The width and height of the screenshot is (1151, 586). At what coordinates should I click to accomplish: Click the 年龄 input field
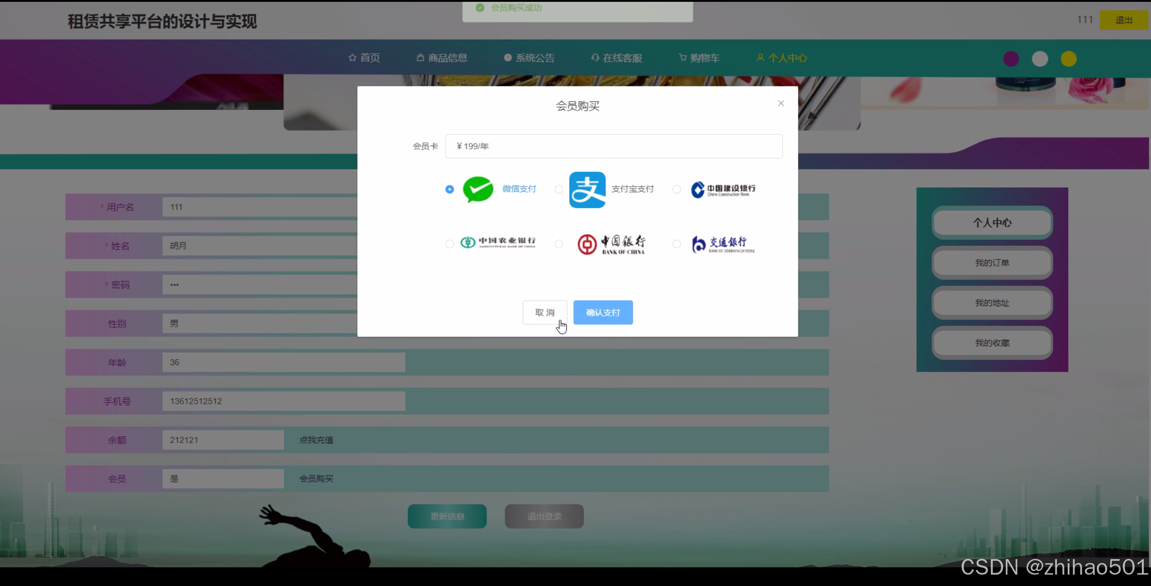284,362
